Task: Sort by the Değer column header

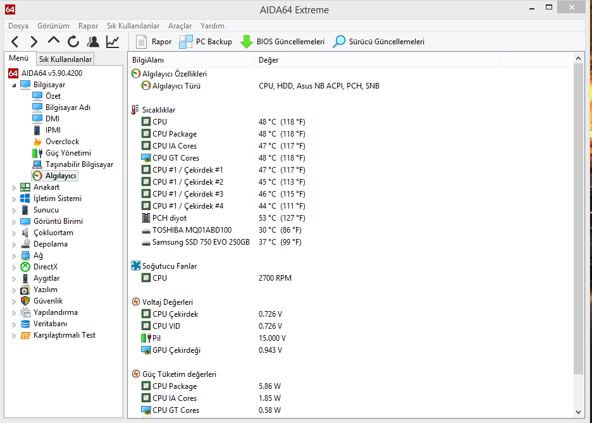Action: pos(378,60)
